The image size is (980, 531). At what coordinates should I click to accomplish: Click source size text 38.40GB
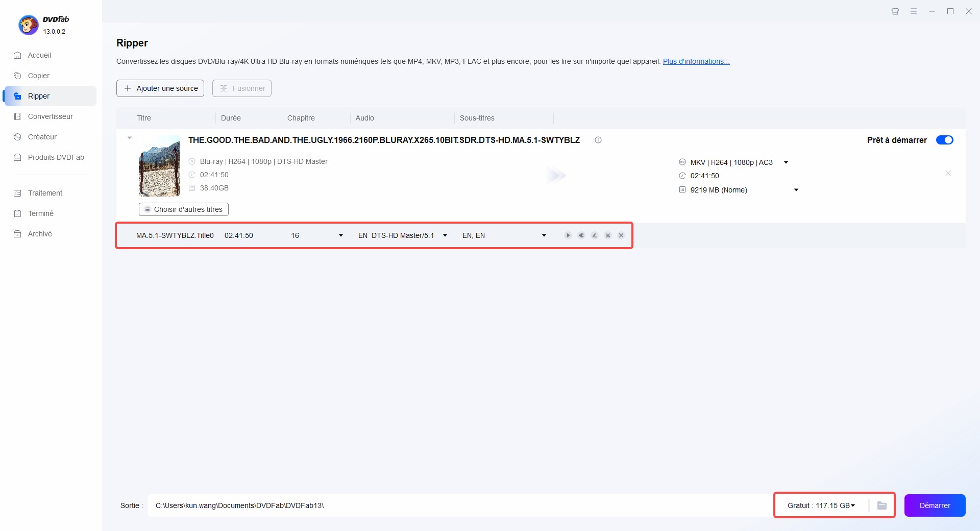point(214,188)
